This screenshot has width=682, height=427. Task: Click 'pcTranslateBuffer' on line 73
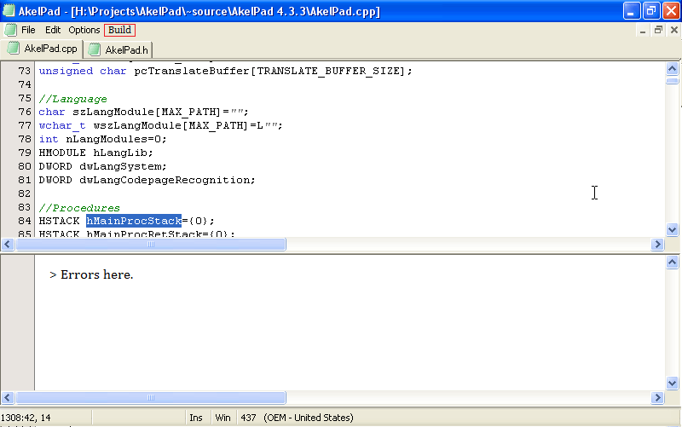(191, 72)
